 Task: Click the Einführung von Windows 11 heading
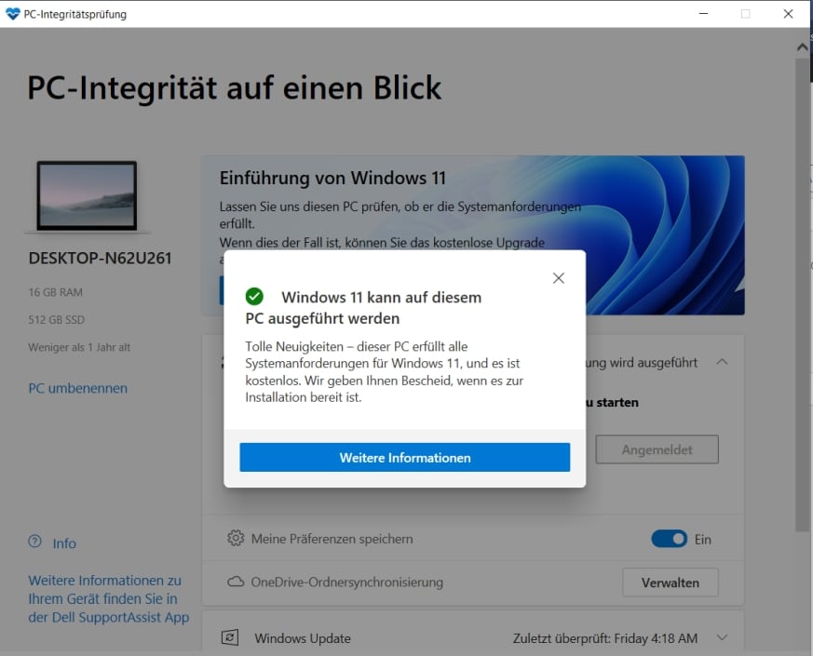point(332,178)
